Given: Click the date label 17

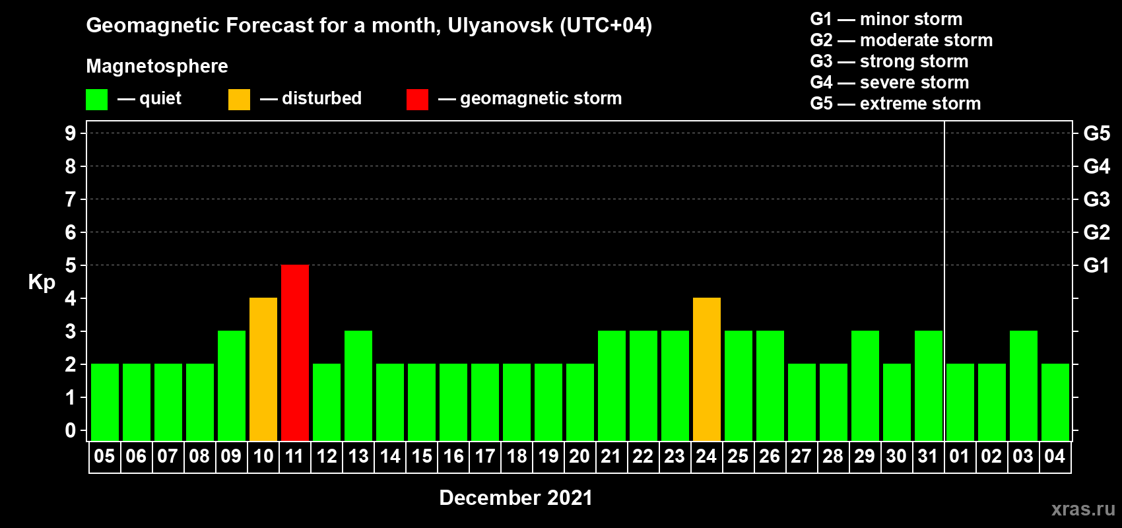Looking at the screenshot, I should (x=484, y=457).
